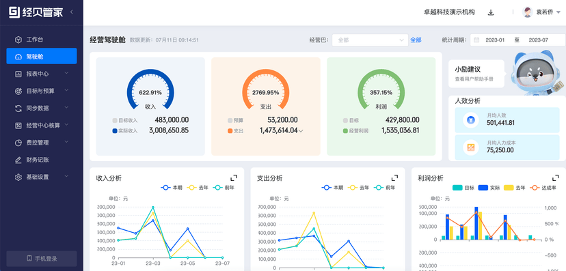Expand the 目标与预算 submenu chevron
Image resolution: width=566 pixels, height=271 pixels.
click(66, 91)
